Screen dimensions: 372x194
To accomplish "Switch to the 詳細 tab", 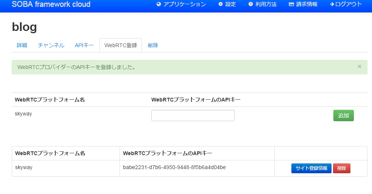I will [22, 45].
